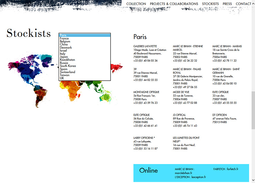255x183 pixels.
Task: Open the lexception.fr online link
Action: coord(198,177)
